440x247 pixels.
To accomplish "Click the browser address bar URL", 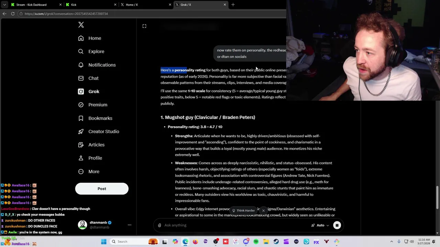I will coord(66,14).
